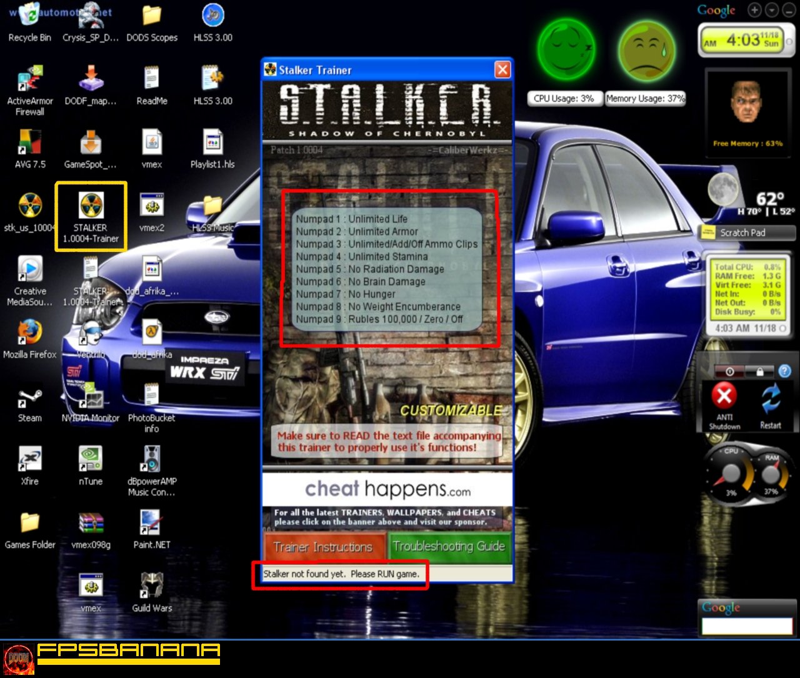
Task: Click the CPU gauge dial showing 3%
Action: click(731, 473)
